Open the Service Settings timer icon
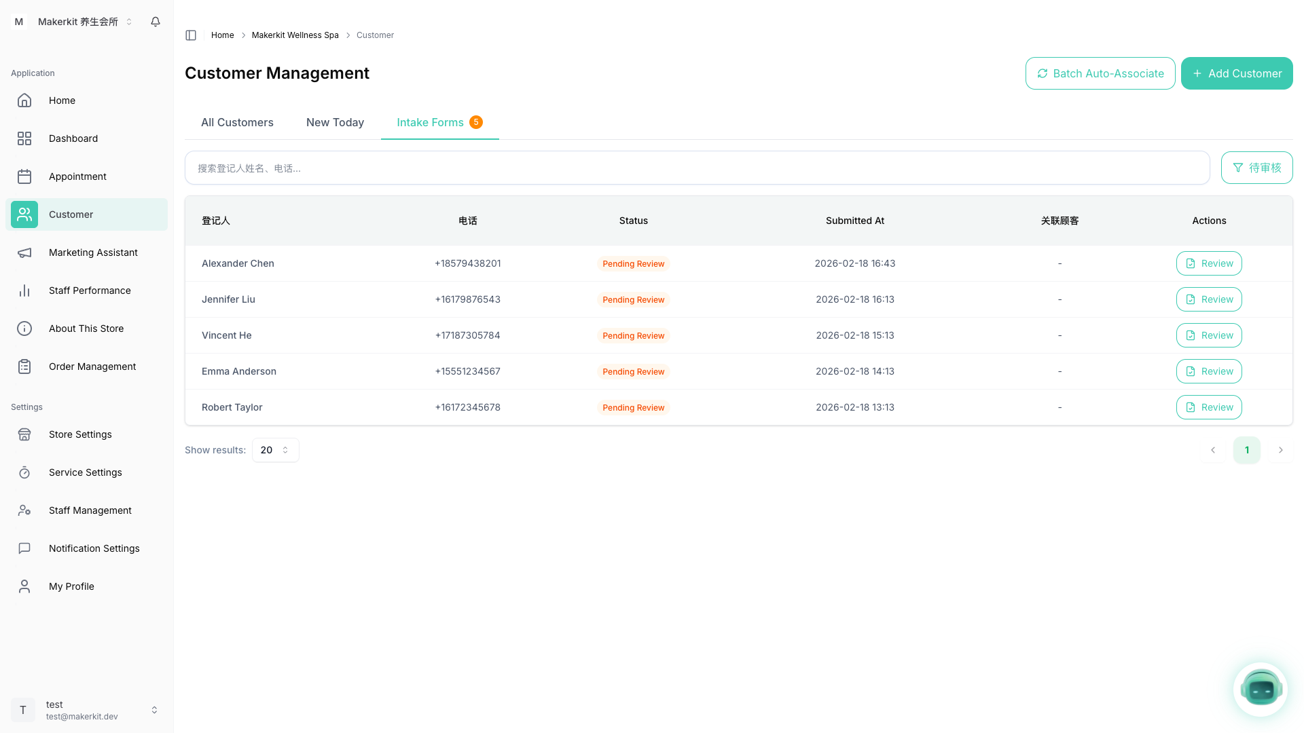Viewport: 1304px width, 733px height. pos(24,472)
